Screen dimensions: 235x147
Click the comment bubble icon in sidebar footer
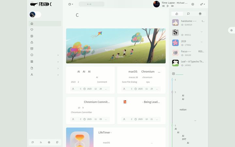pos(33,142)
